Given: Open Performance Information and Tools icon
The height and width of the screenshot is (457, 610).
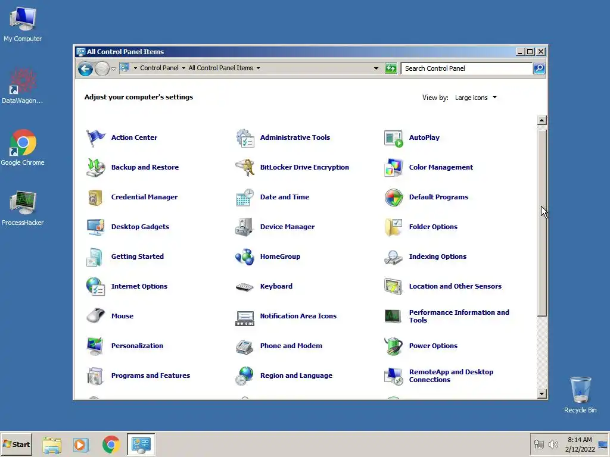Looking at the screenshot, I should tap(393, 316).
